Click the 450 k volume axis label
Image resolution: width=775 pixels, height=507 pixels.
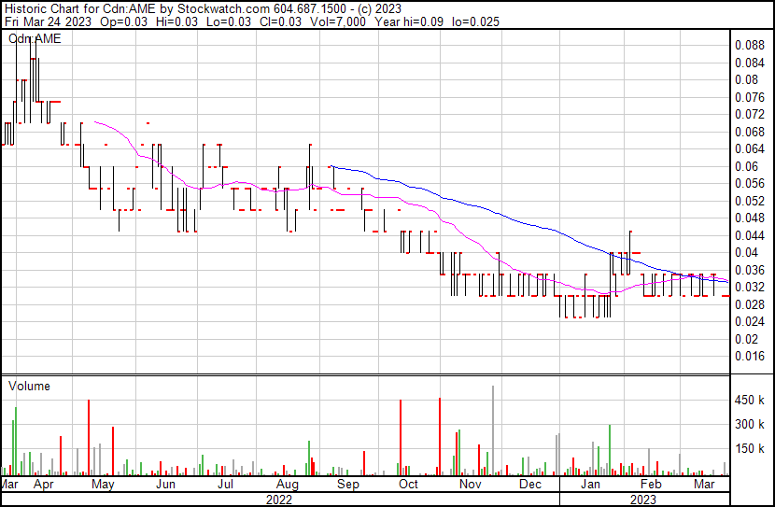pos(750,400)
